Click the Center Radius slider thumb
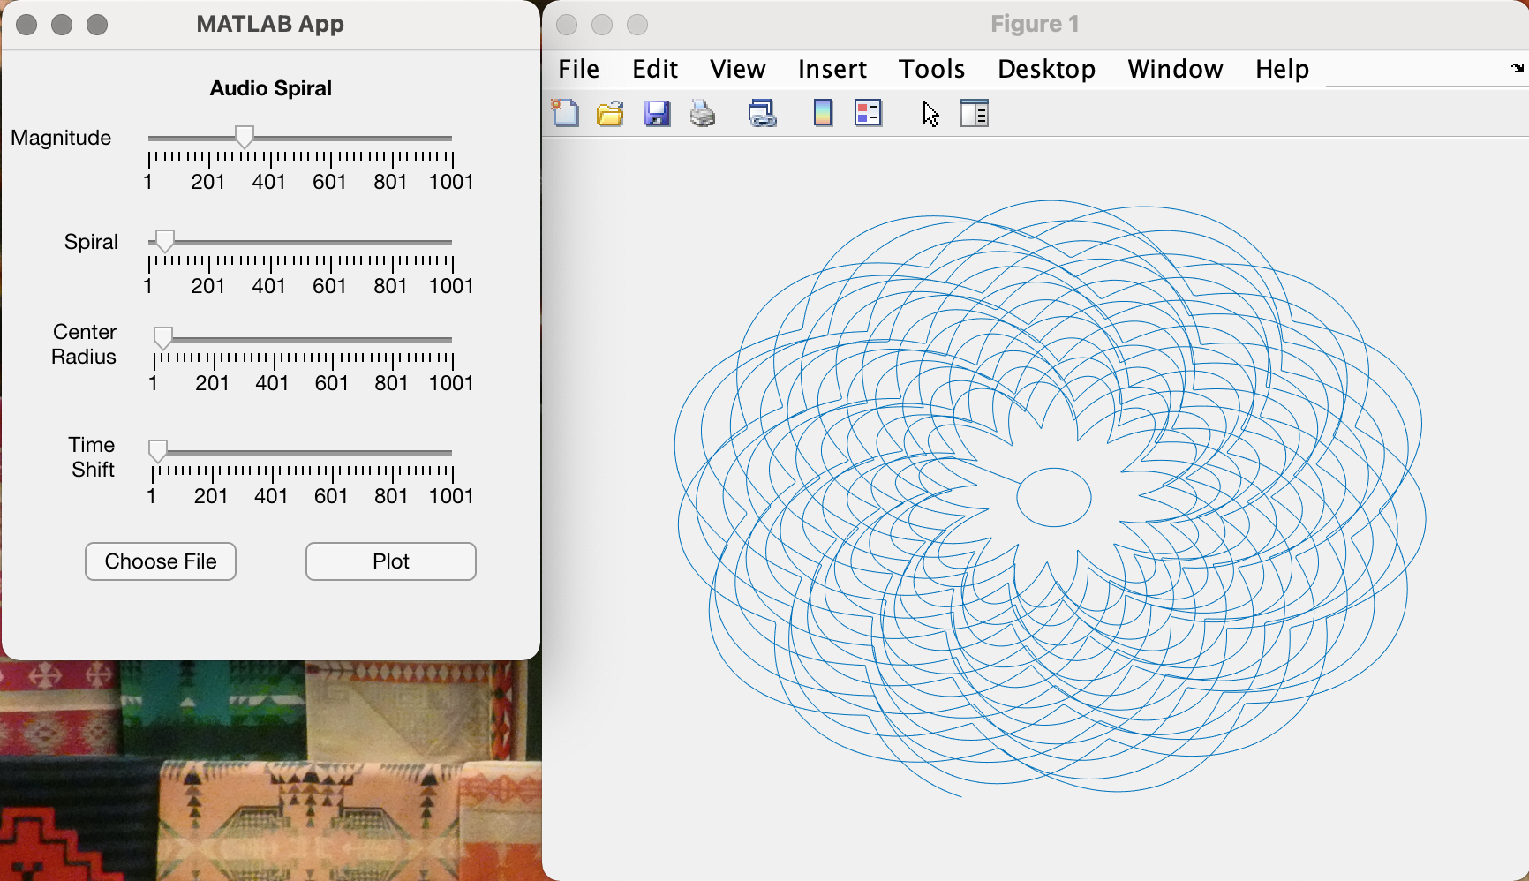 pos(162,338)
